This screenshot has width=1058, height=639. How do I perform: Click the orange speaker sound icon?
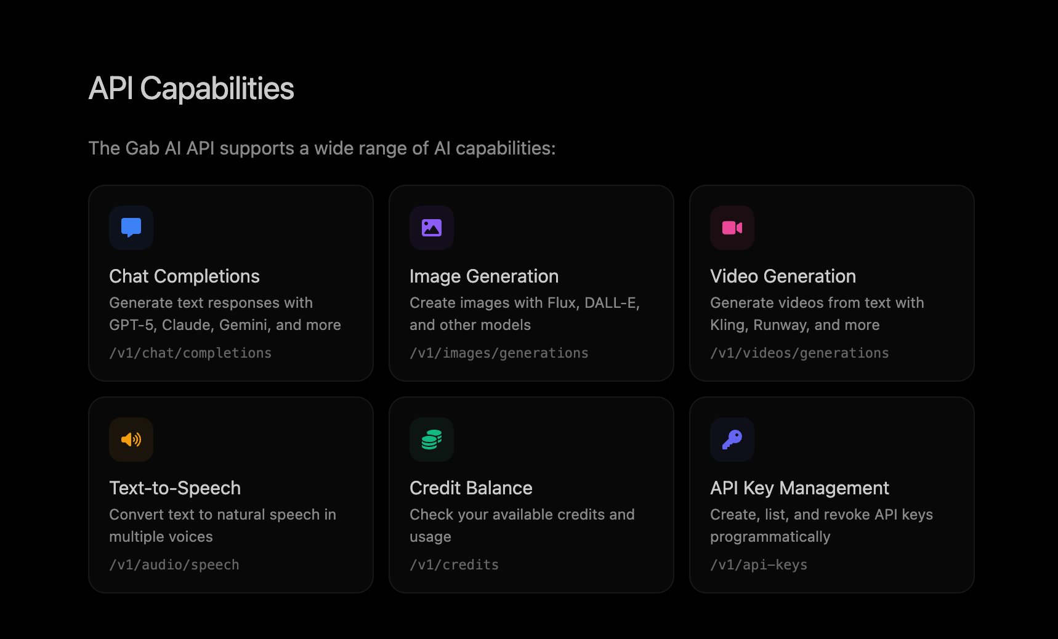(x=131, y=439)
